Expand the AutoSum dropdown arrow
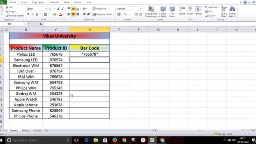The image size is (256, 144). (219, 7)
